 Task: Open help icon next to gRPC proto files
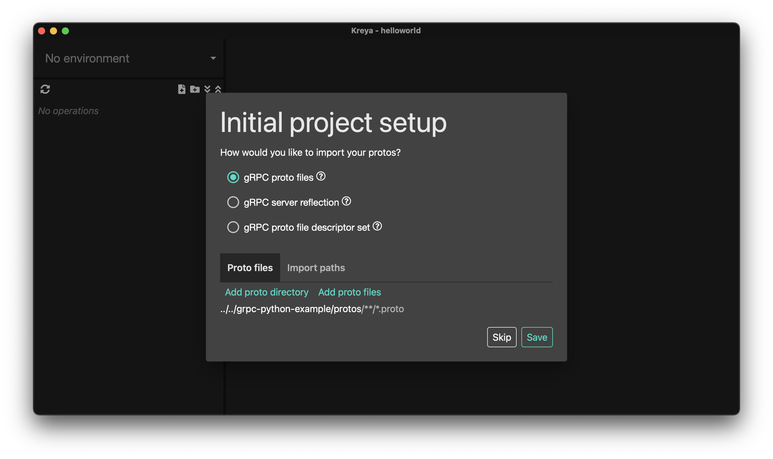click(x=321, y=176)
